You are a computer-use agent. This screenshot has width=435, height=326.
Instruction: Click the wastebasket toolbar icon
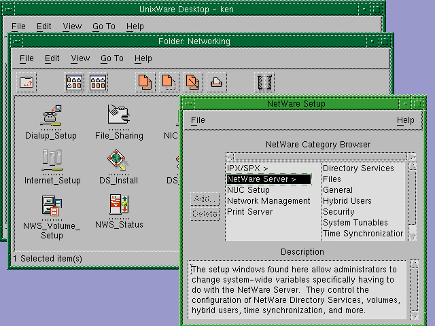264,82
